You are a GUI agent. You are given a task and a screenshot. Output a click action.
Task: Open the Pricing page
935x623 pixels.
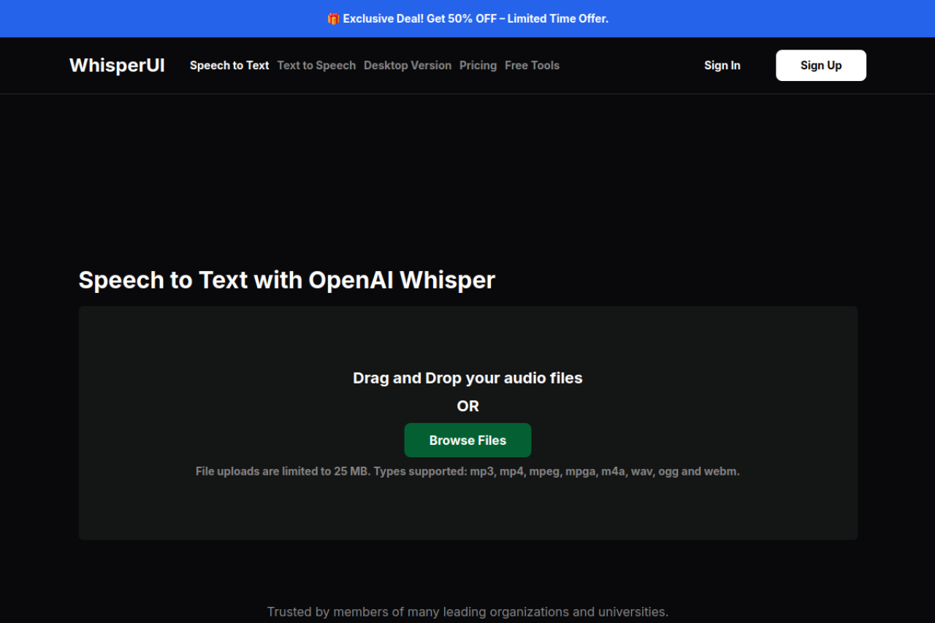tap(478, 65)
